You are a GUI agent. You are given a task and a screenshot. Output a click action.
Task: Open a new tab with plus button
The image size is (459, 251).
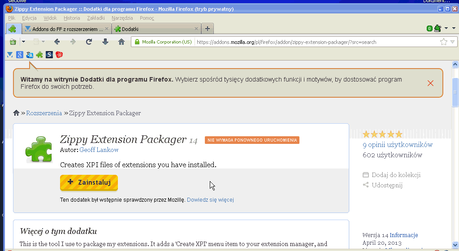[x=207, y=29]
